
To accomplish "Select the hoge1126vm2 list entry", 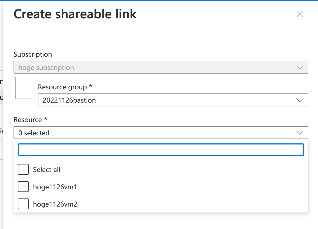I will 55,204.
